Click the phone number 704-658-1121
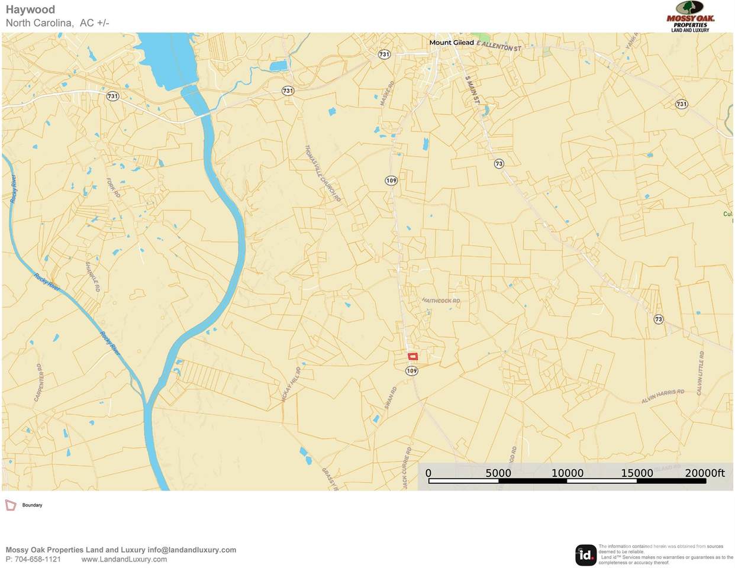The image size is (735, 568). point(38,559)
